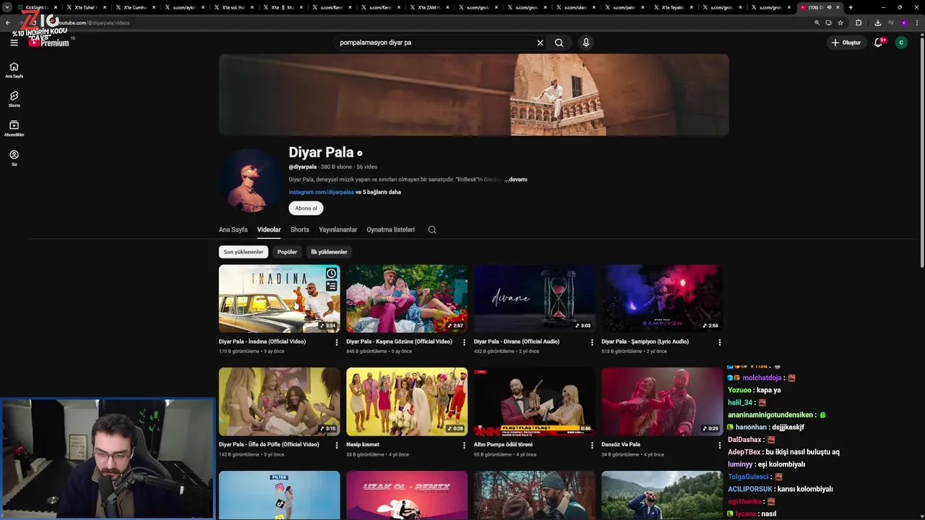
Task: Select the Popüler filter chip
Action: (x=288, y=252)
